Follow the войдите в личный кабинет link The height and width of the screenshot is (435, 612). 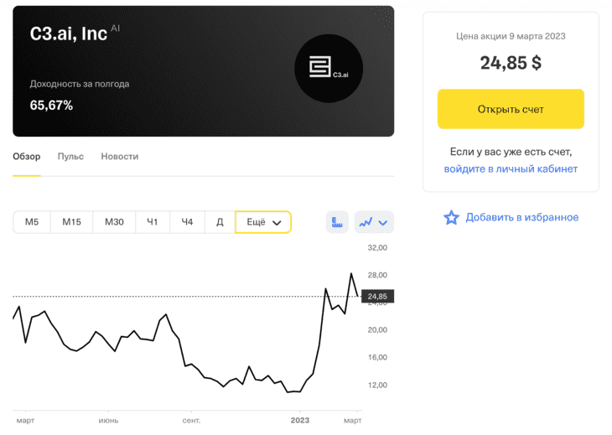click(x=511, y=169)
